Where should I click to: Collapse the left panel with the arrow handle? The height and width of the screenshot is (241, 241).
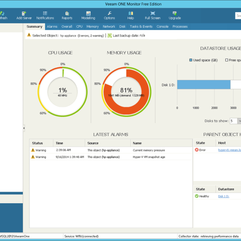pos(24,128)
